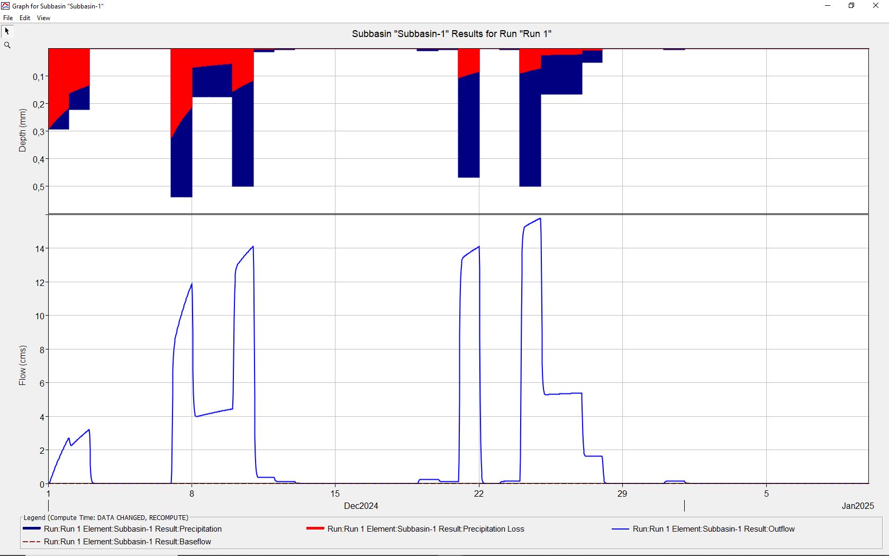Click the Flow (cms) axis label
889x556 pixels.
point(22,365)
